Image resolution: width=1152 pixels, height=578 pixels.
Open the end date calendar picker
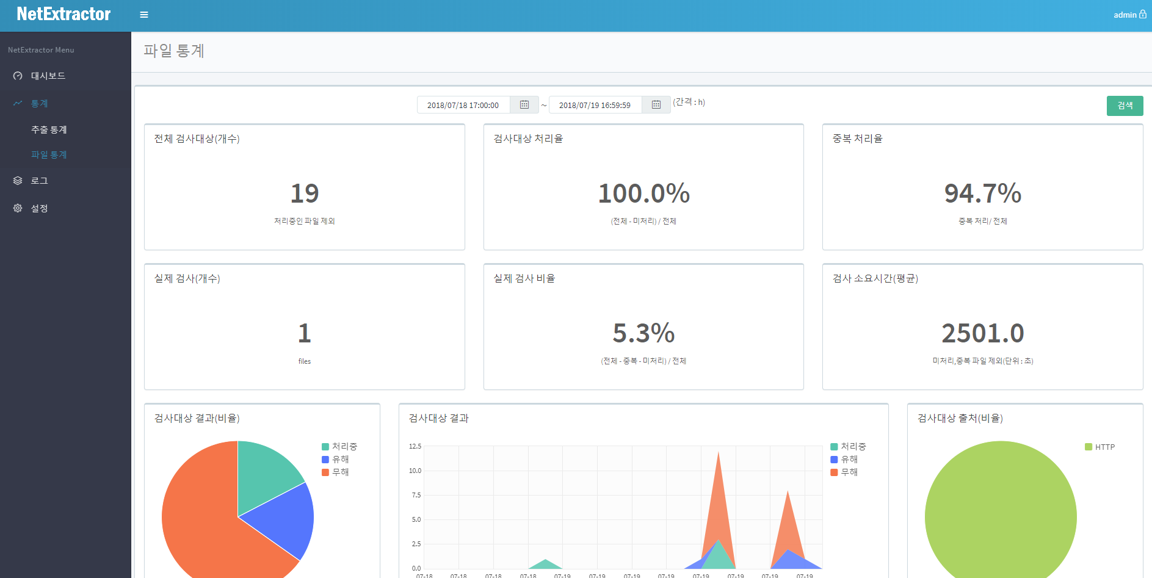click(656, 105)
